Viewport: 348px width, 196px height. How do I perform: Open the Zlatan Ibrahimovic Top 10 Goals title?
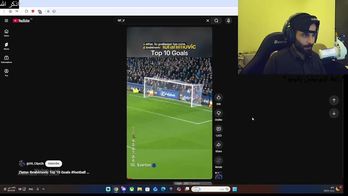click(54, 172)
